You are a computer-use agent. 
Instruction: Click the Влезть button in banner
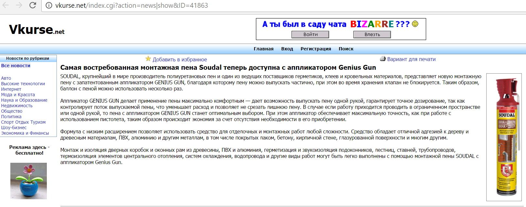(372, 35)
